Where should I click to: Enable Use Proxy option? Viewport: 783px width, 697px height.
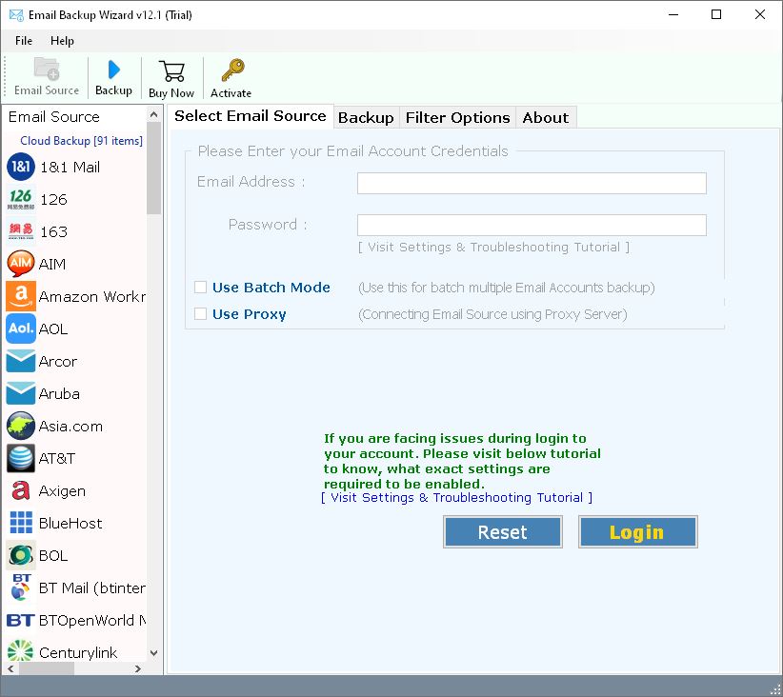click(200, 314)
